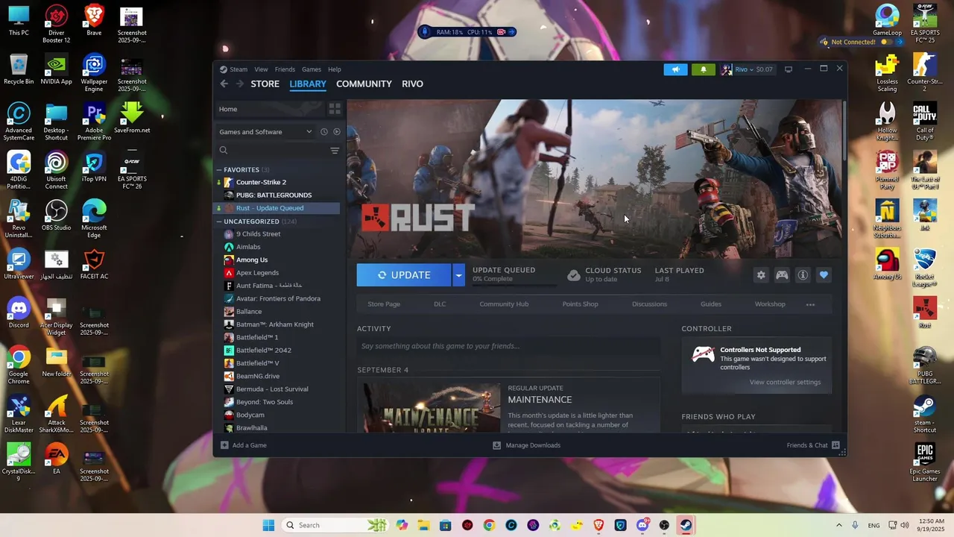Image resolution: width=954 pixels, height=537 pixels.
Task: Open the Friends menu
Action: (285, 69)
